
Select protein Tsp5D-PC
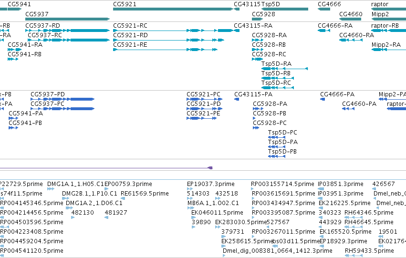point(277,137)
